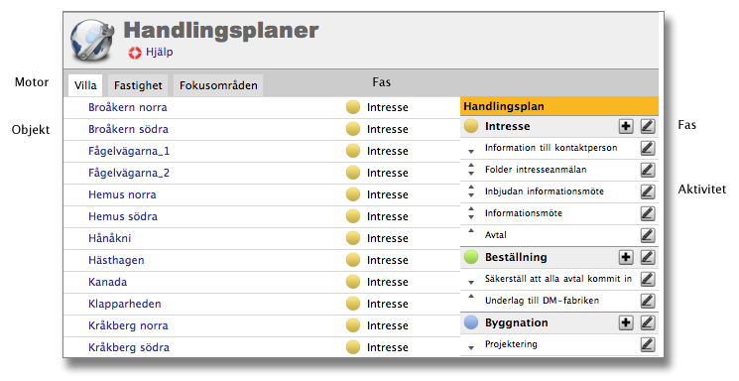Move the Avtal activity up
The height and width of the screenshot is (381, 739).
pyautogui.click(x=471, y=231)
